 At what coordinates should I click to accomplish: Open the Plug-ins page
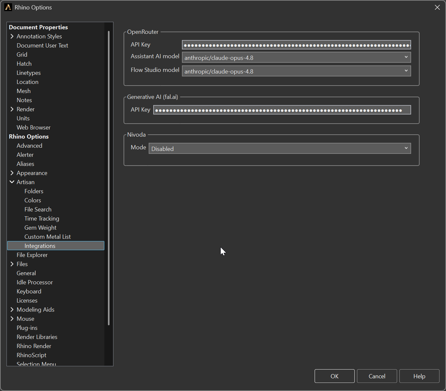pyautogui.click(x=27, y=328)
